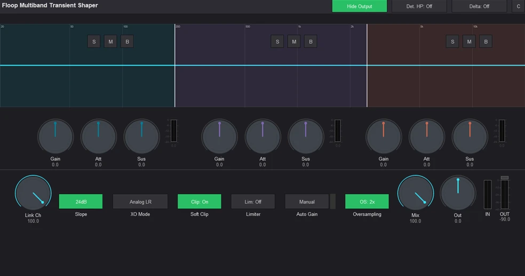Click the mid band purple Gain knob
525x276 pixels.
point(219,136)
